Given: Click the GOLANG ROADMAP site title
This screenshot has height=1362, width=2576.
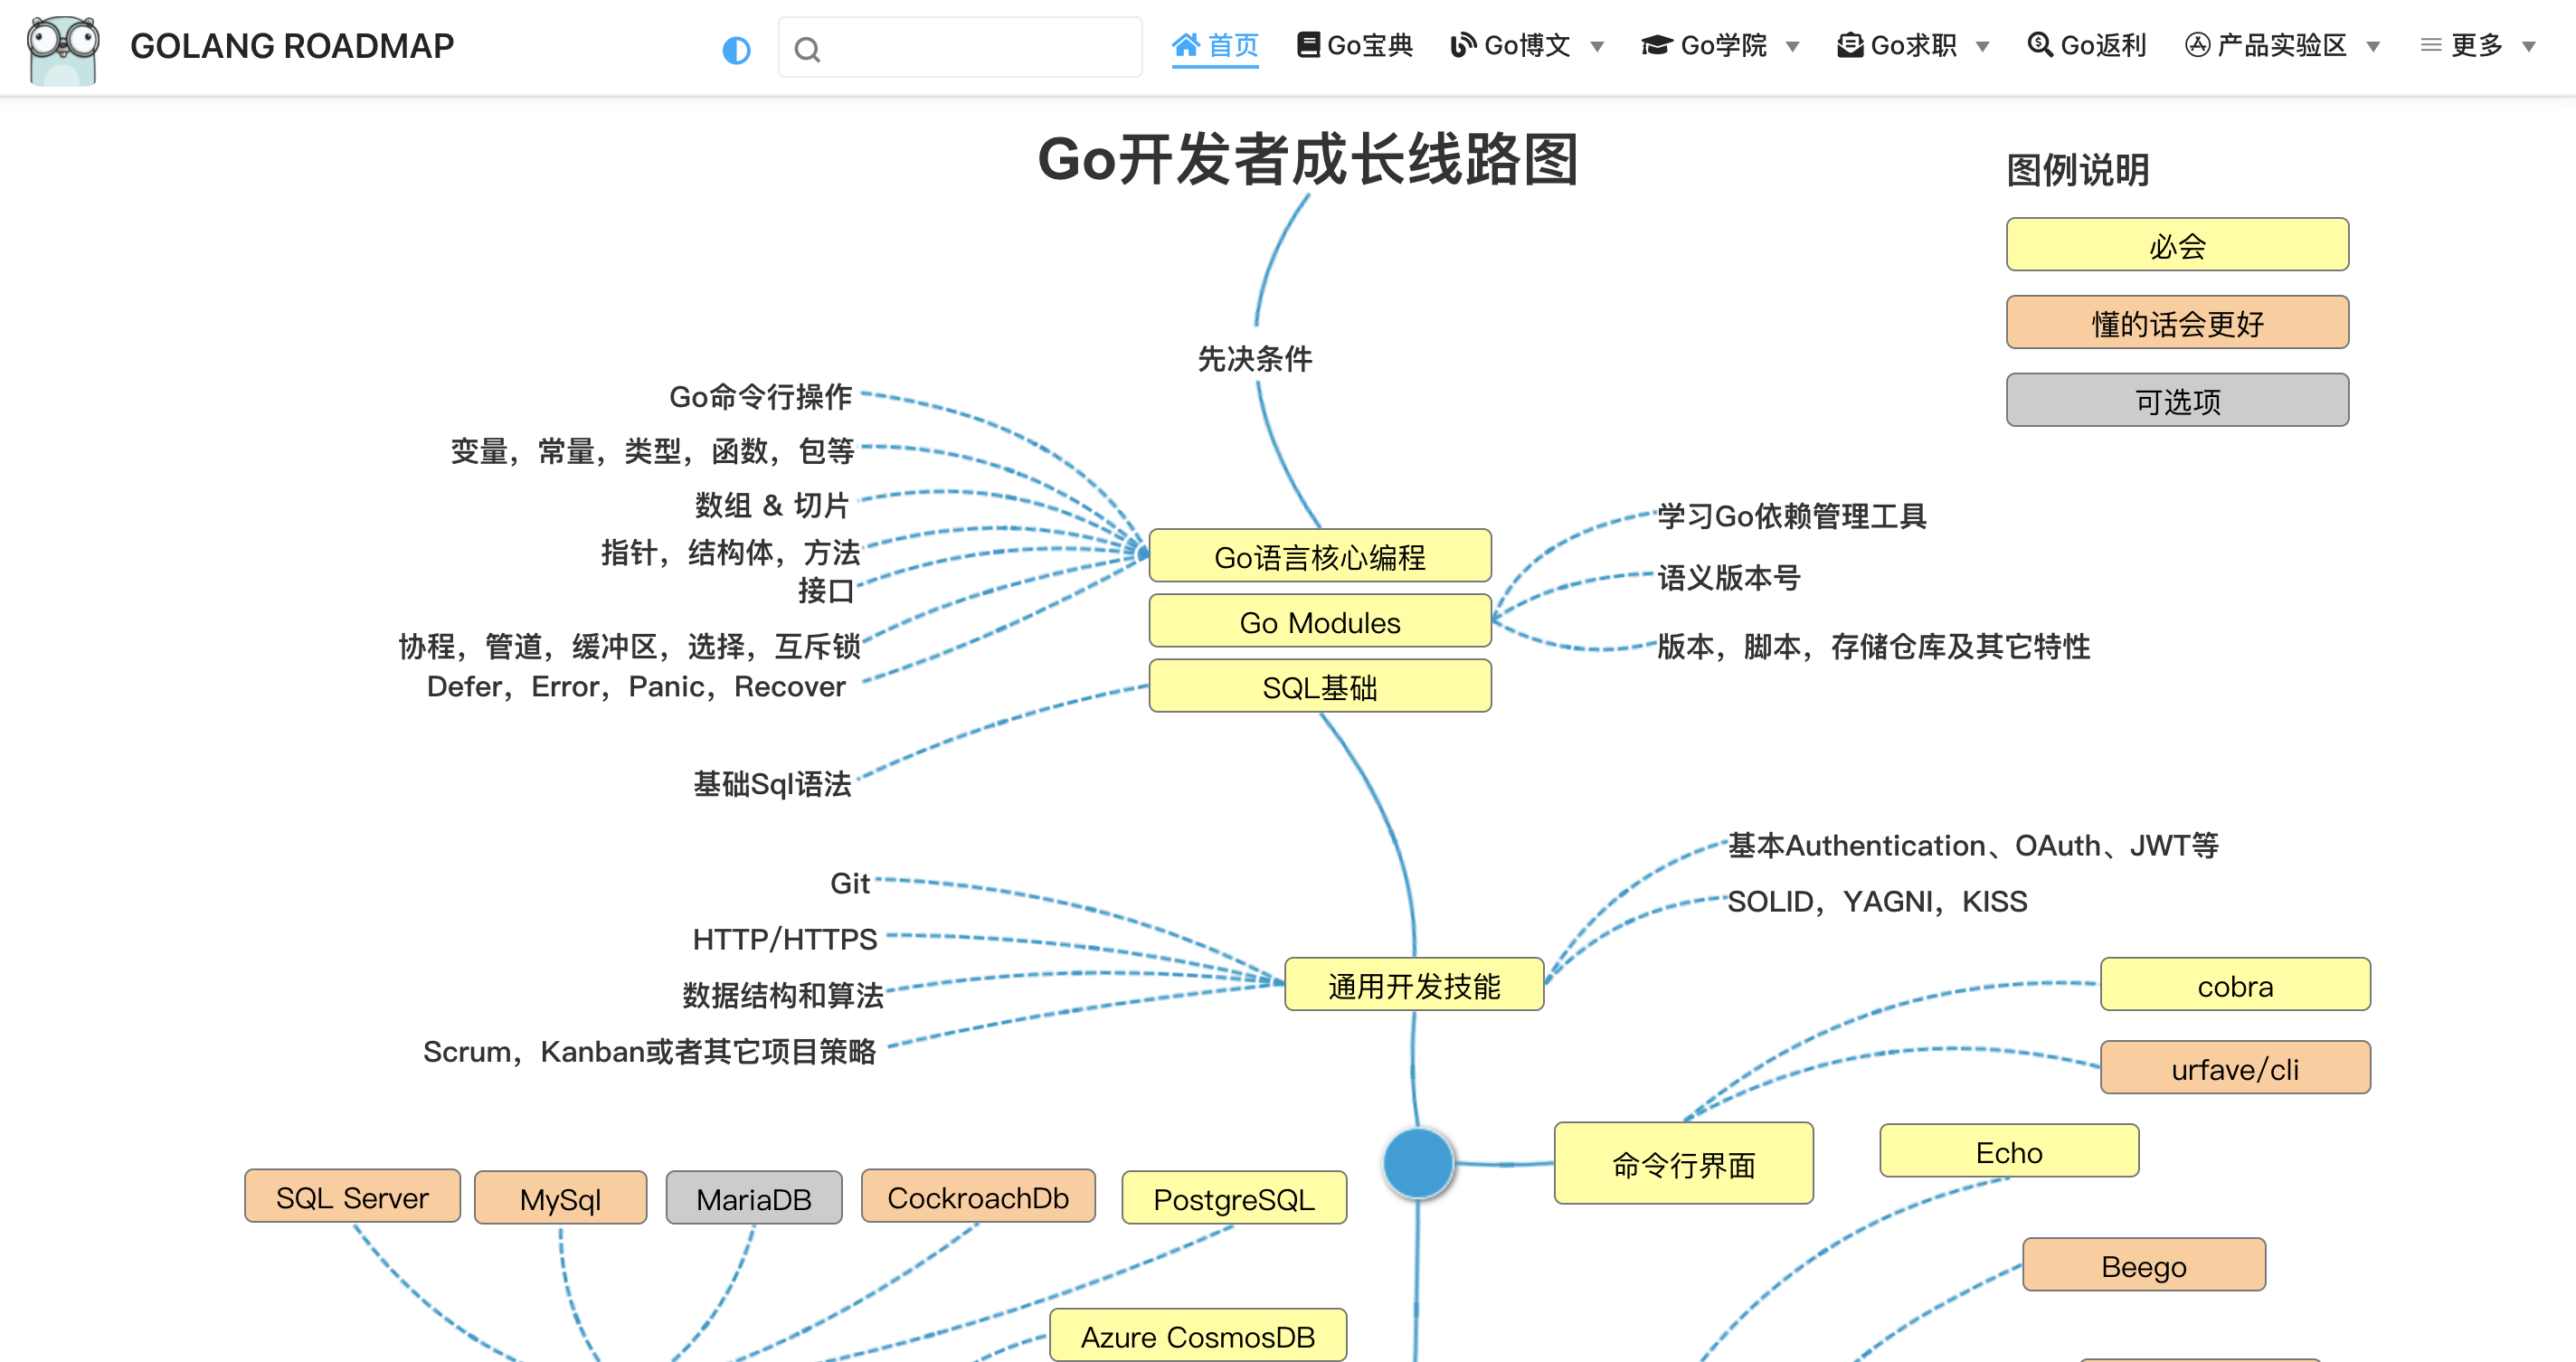Looking at the screenshot, I should (x=292, y=46).
